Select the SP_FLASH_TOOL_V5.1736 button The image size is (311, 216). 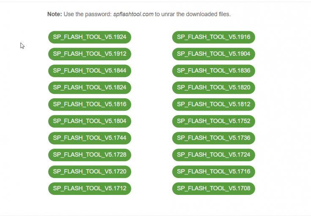(213, 138)
